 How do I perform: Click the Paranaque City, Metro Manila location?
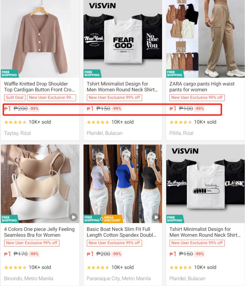click(x=119, y=279)
